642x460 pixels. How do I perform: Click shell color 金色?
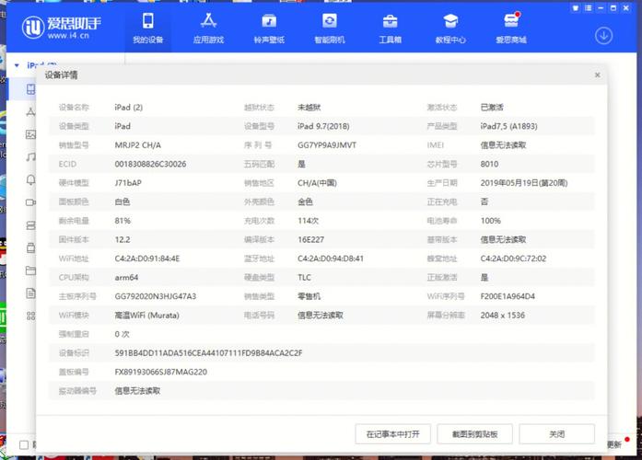click(305, 201)
